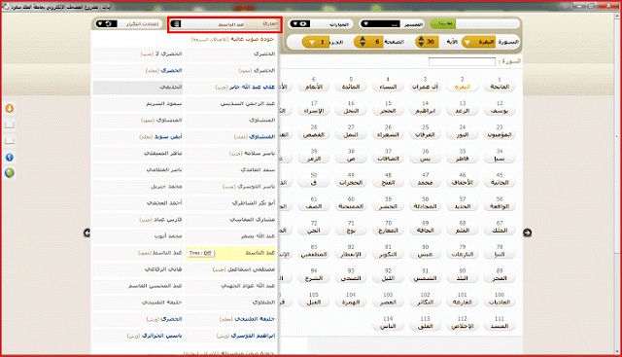The height and width of the screenshot is (357, 622).
Task: Decrease الصفحة number with down arrow
Action: point(363,44)
